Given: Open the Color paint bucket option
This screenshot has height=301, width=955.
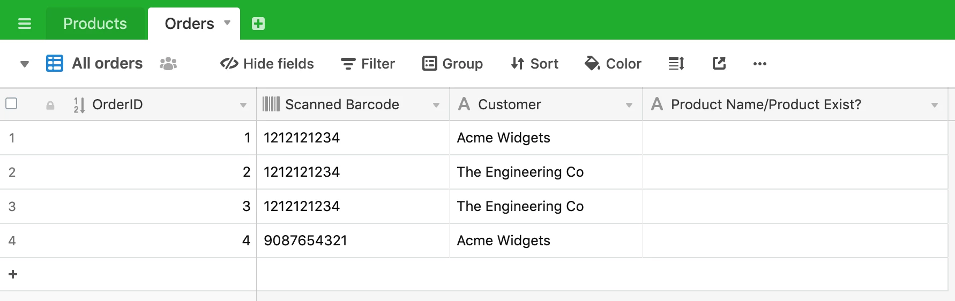Looking at the screenshot, I should pos(613,64).
